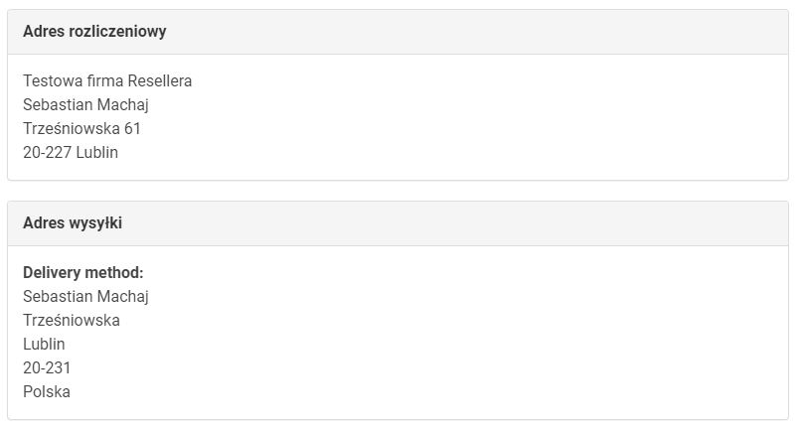This screenshot has width=799, height=431.
Task: Click the word "Resellera" in the company name
Action: coord(160,80)
